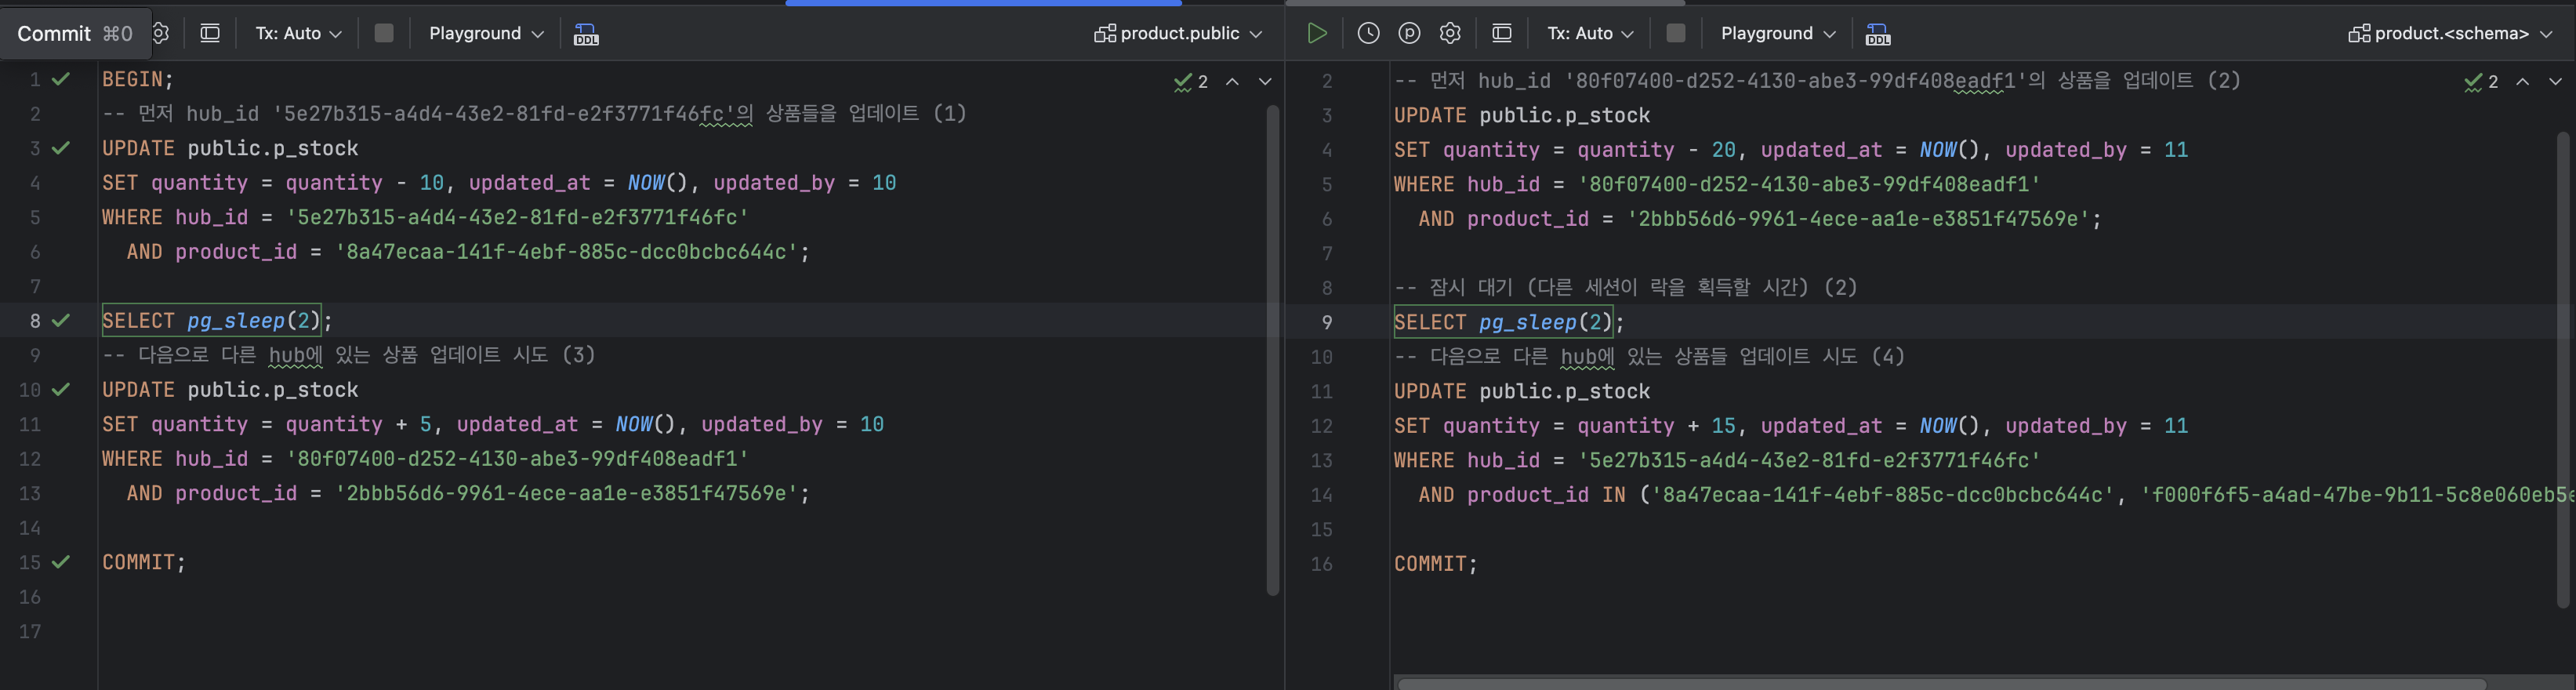This screenshot has height=690, width=2576.
Task: Open DDL view in left editor toolbar
Action: [586, 34]
